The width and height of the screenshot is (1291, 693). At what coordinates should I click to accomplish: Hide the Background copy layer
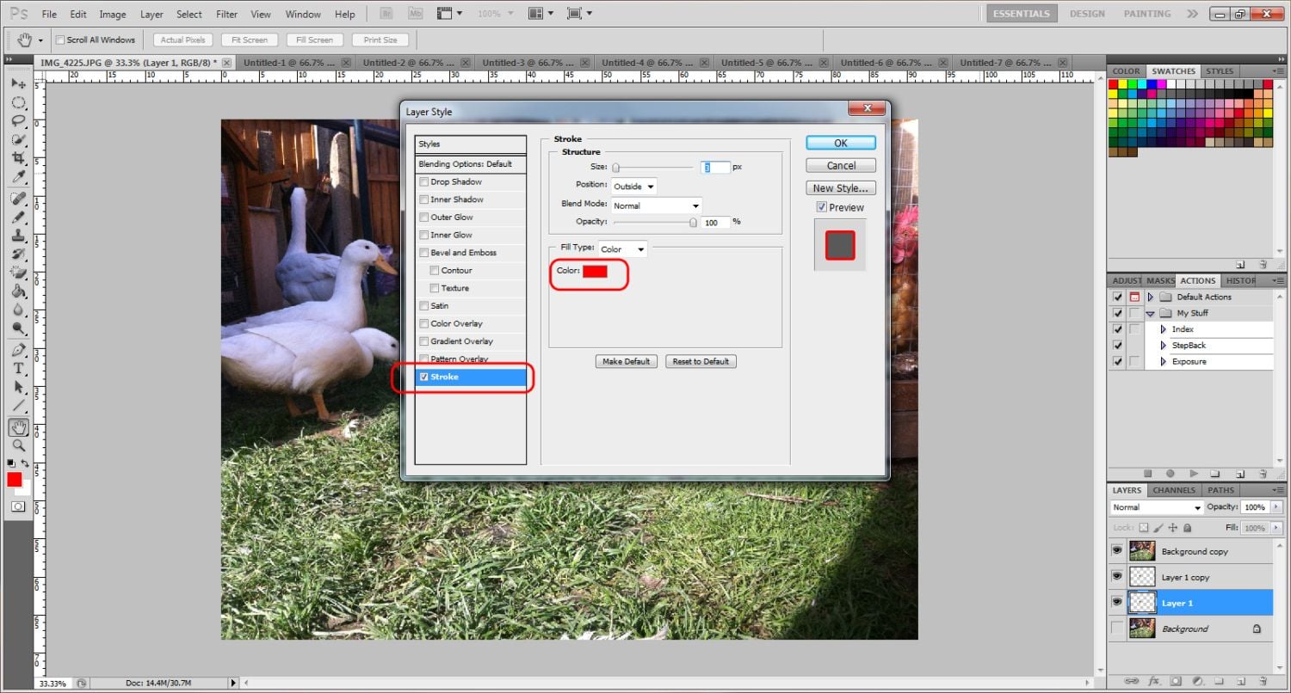point(1117,550)
